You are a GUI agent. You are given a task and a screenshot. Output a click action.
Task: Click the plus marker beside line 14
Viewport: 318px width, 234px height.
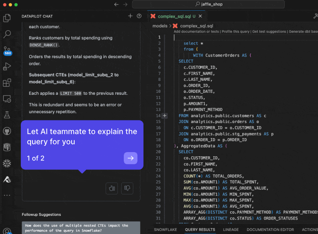coord(165,115)
